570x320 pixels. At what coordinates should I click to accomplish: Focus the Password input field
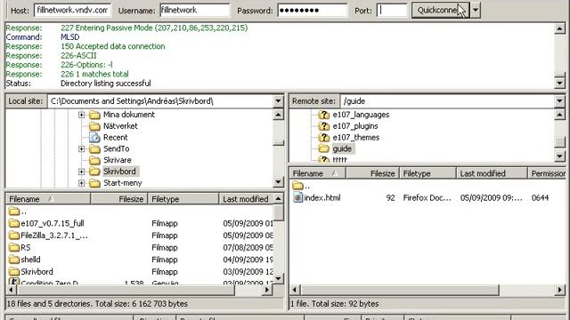click(x=313, y=10)
